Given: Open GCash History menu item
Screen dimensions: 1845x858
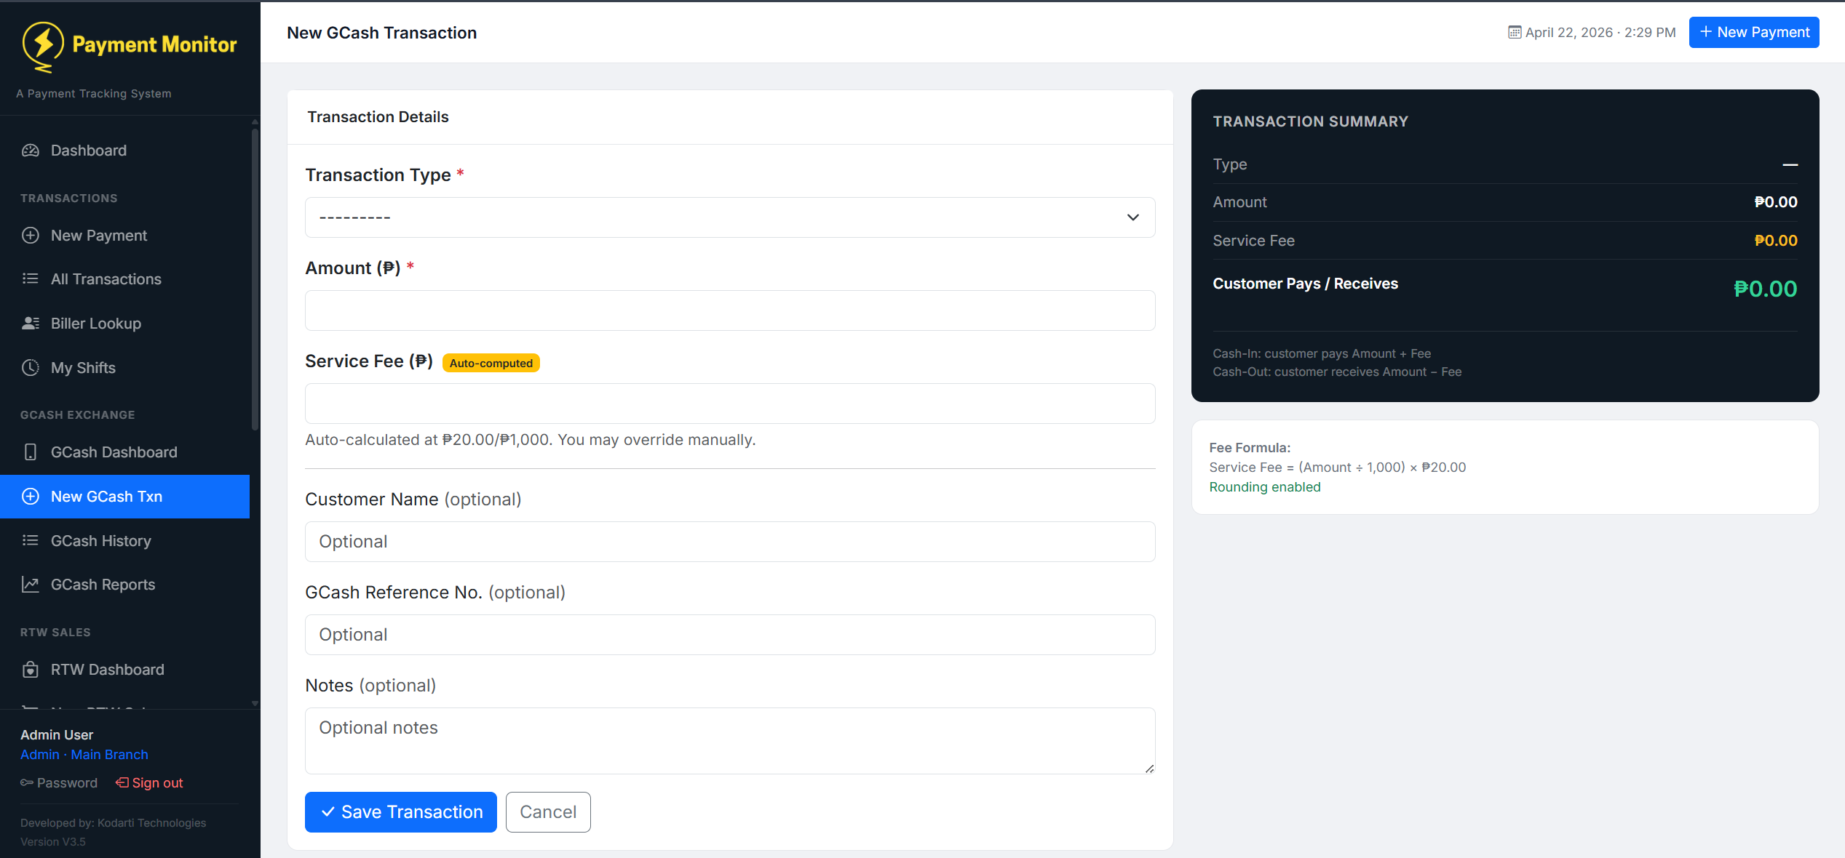Looking at the screenshot, I should pyautogui.click(x=101, y=541).
